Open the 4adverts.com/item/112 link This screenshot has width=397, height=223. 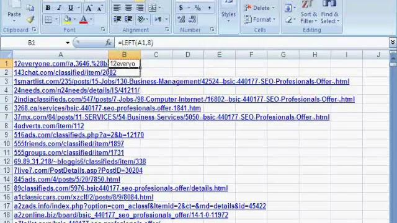(x=49, y=126)
